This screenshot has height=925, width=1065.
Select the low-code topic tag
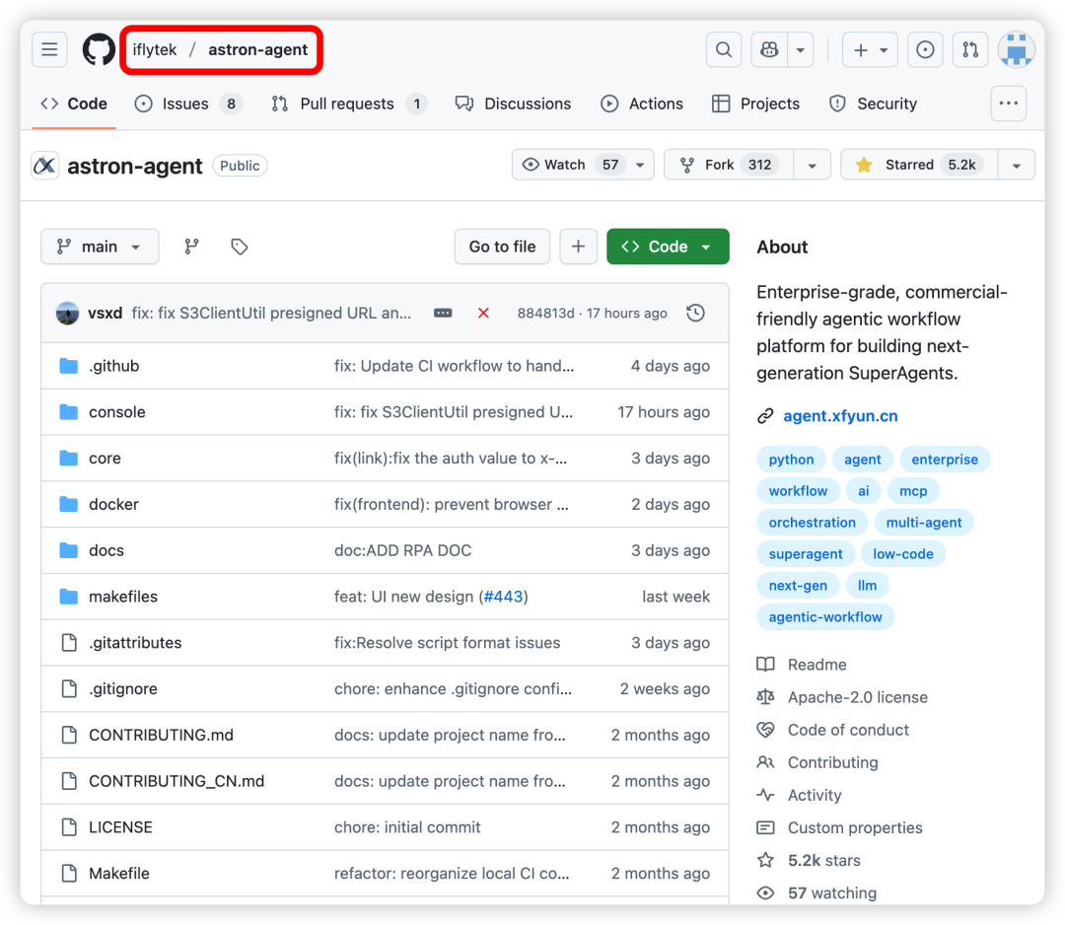902,554
